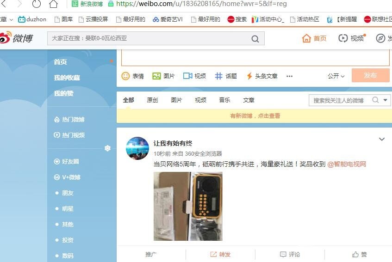Screen dimensions: 392x262
Task: Open 热门视频 in sidebar
Action: tap(69, 135)
